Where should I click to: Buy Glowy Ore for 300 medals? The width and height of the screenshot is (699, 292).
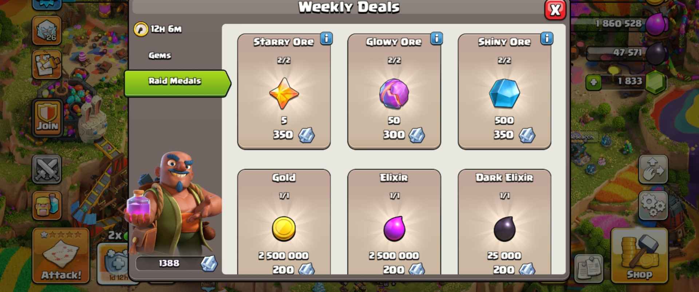pyautogui.click(x=394, y=91)
